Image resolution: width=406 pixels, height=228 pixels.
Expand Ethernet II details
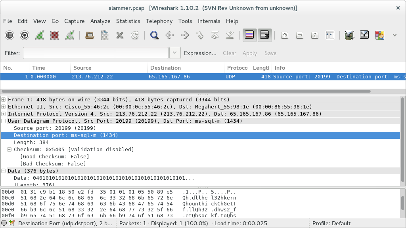pyautogui.click(x=4, y=107)
